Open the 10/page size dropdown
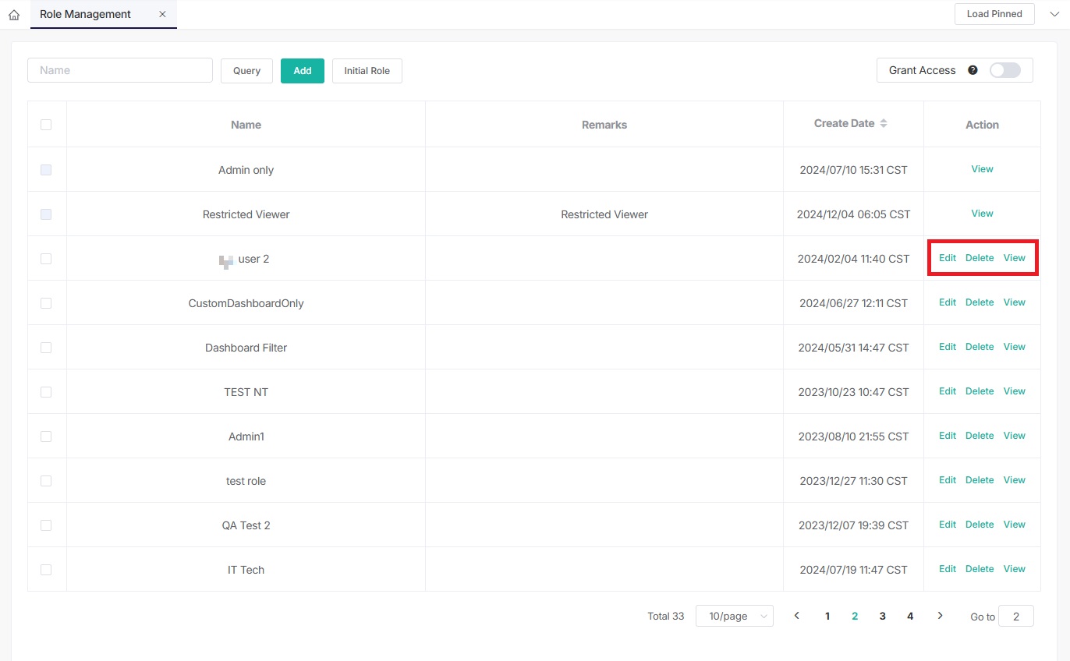 pos(734,616)
